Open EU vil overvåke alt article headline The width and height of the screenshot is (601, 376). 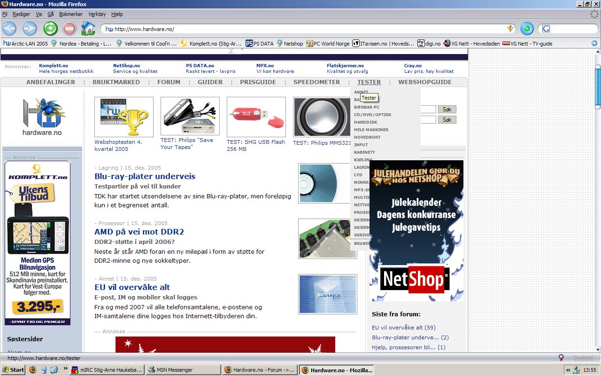tap(132, 287)
